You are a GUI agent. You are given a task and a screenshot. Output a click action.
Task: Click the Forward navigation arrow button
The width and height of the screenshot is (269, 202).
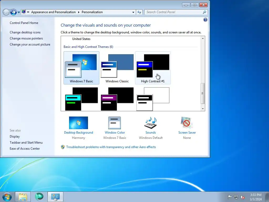[13, 12]
